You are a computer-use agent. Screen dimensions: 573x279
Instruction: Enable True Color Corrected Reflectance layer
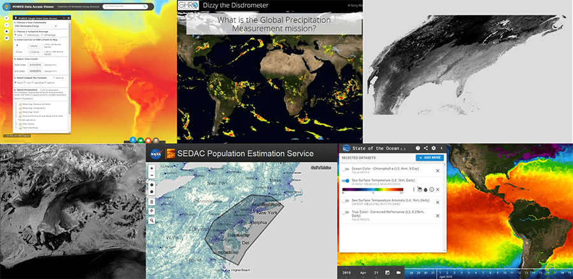tap(345, 212)
